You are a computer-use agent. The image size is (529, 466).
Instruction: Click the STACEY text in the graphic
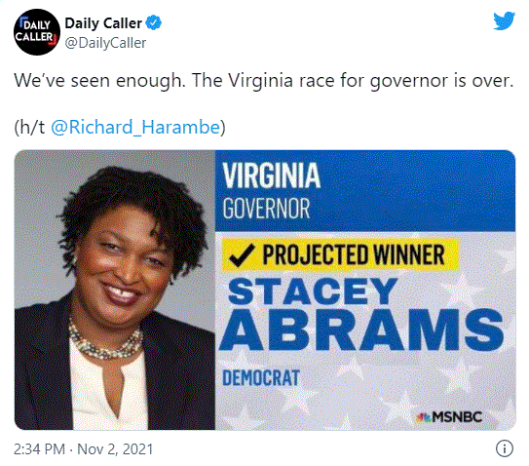pos(313,291)
